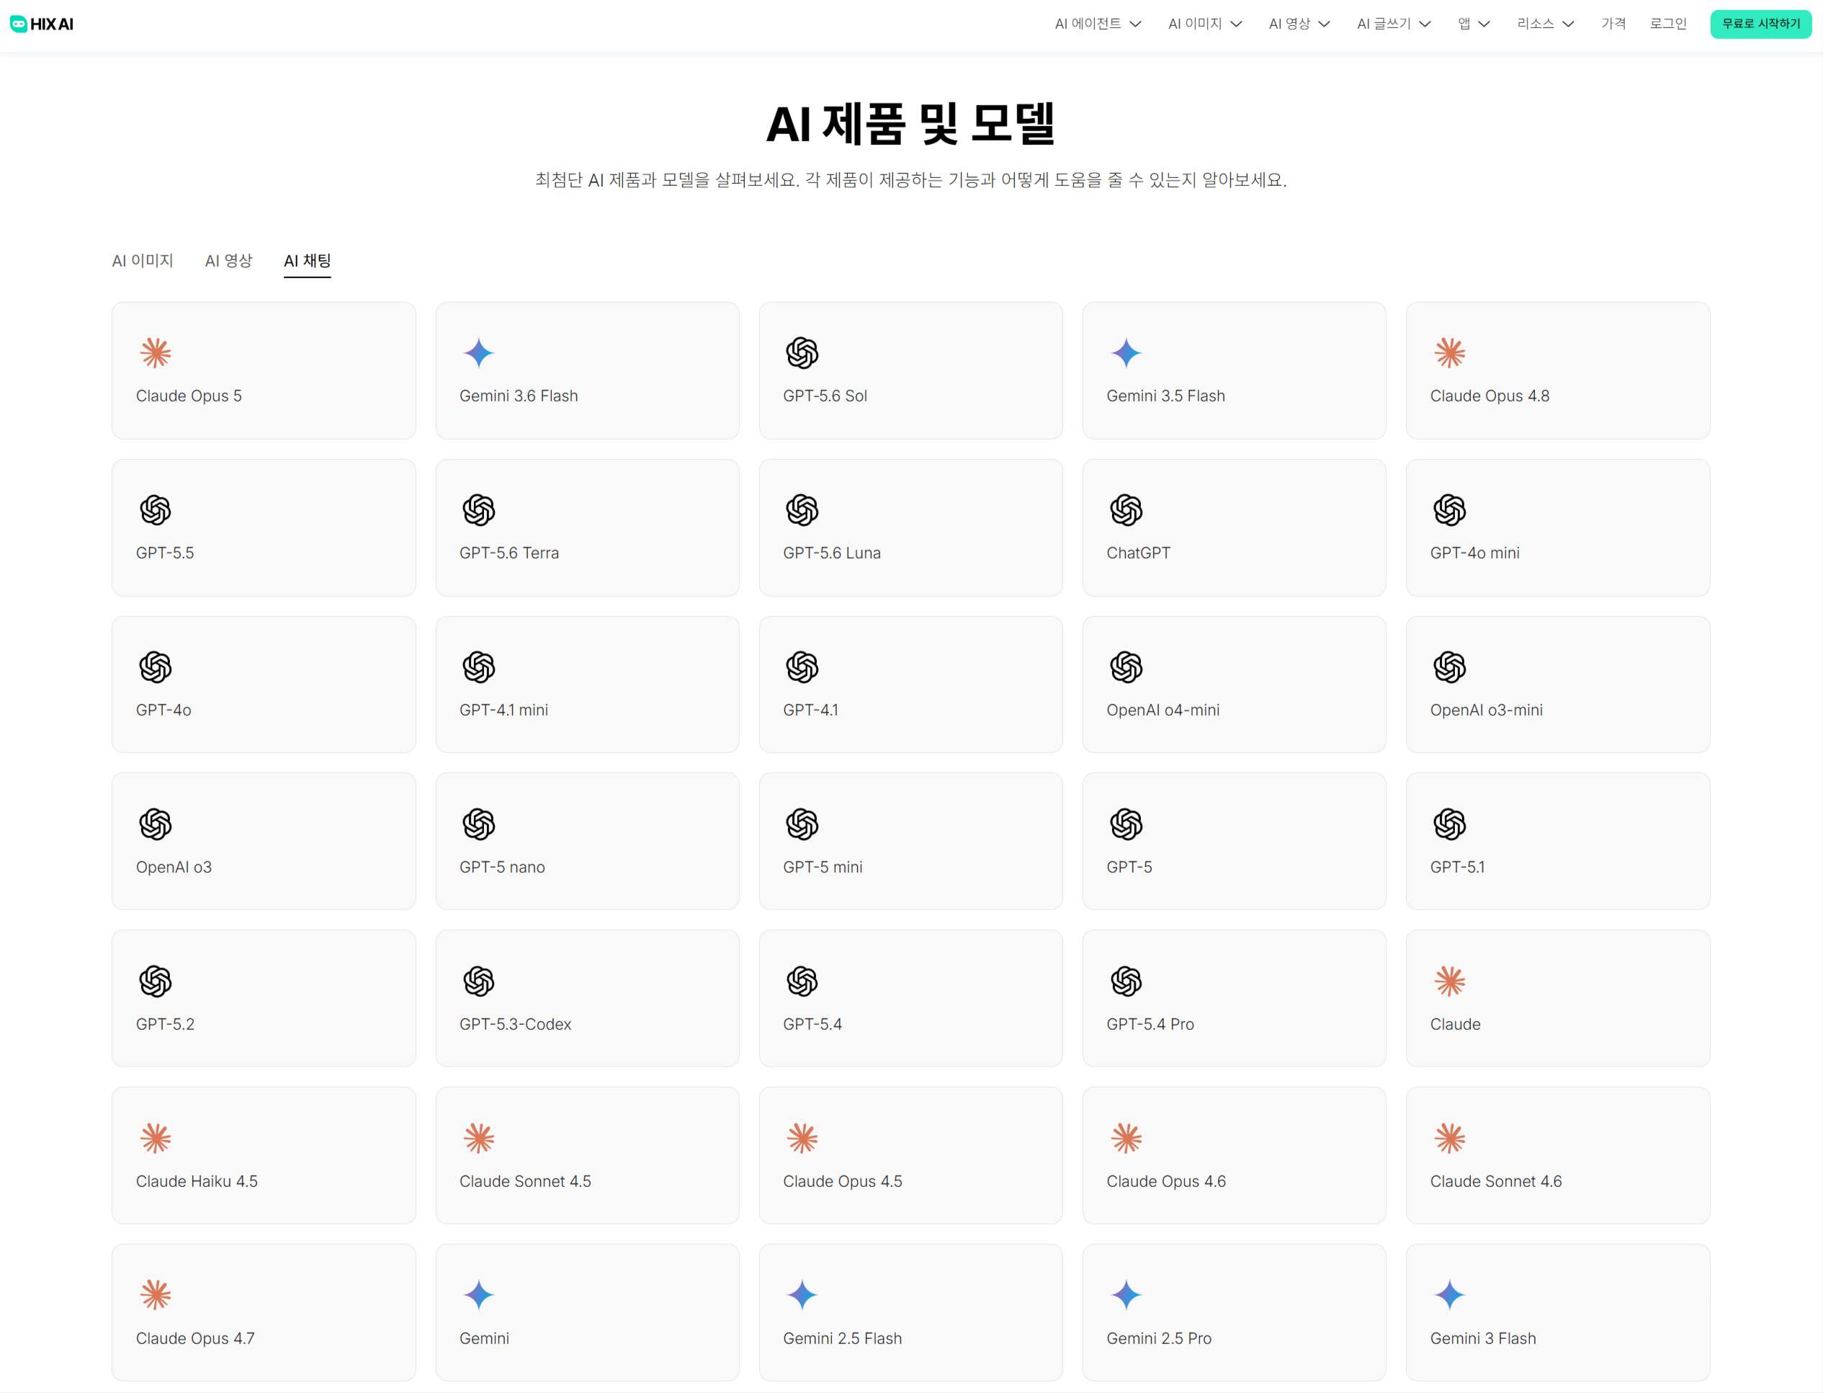
Task: Click the GPT-5.6 Sol OpenAI icon
Action: click(802, 352)
